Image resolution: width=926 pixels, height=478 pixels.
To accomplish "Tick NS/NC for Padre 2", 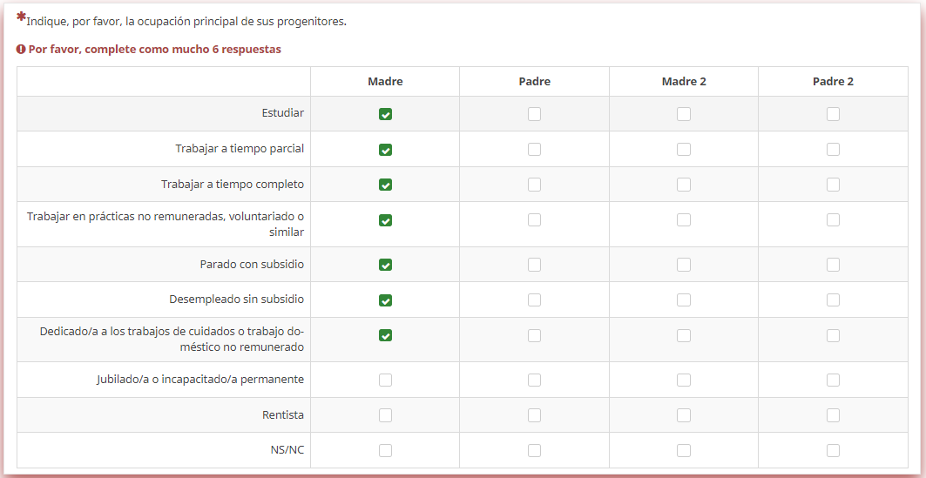I will (833, 450).
